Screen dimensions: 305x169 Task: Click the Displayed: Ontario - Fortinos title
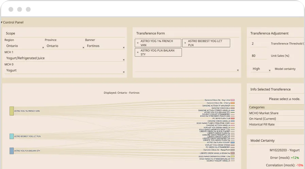122,93
